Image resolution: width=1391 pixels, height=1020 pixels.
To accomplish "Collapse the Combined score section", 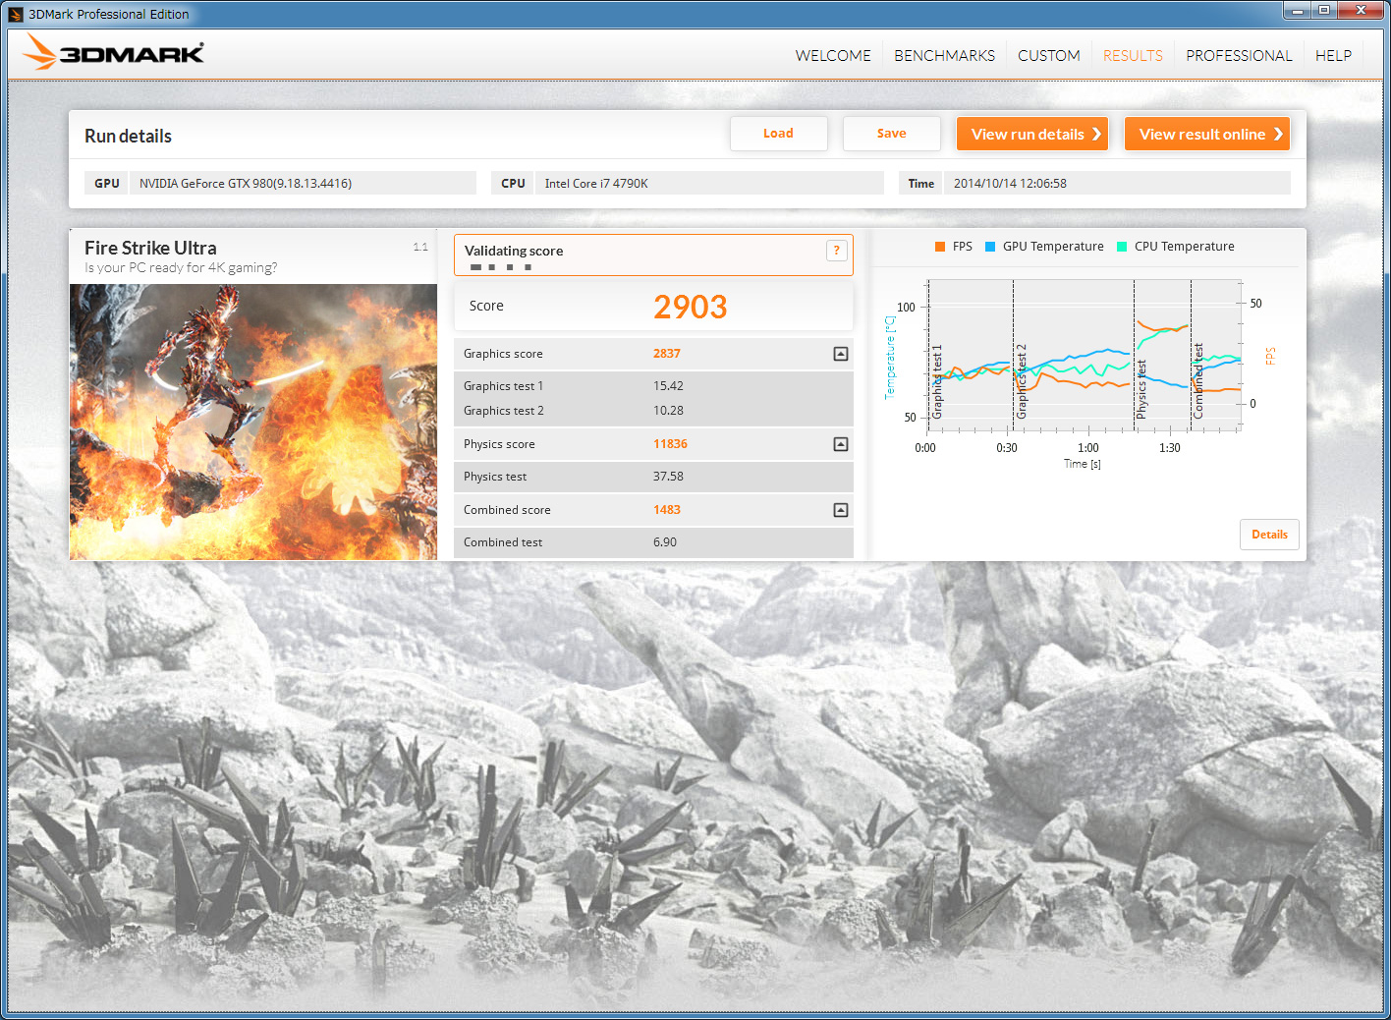I will 841,510.
